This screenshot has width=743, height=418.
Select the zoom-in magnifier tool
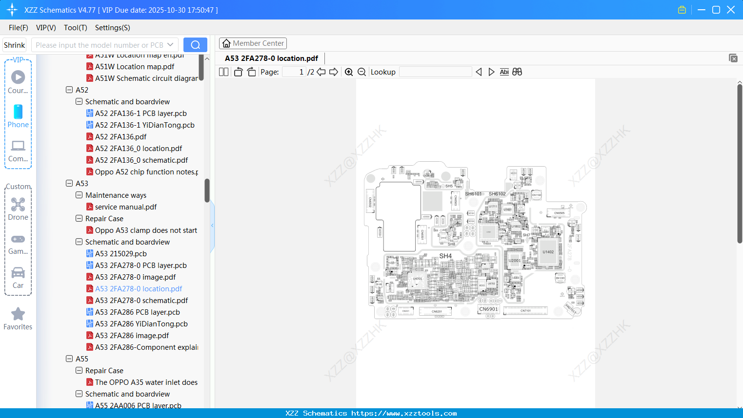[x=349, y=72]
